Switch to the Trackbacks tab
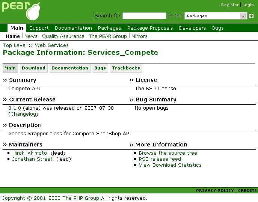This screenshot has height=202, width=258. [126, 68]
